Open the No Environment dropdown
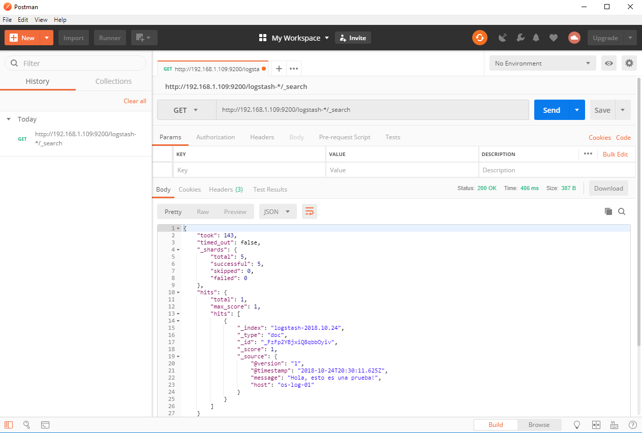642x433 pixels. tap(542, 63)
